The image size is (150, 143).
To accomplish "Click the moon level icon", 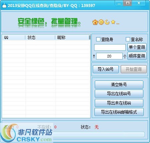I will (107, 22).
